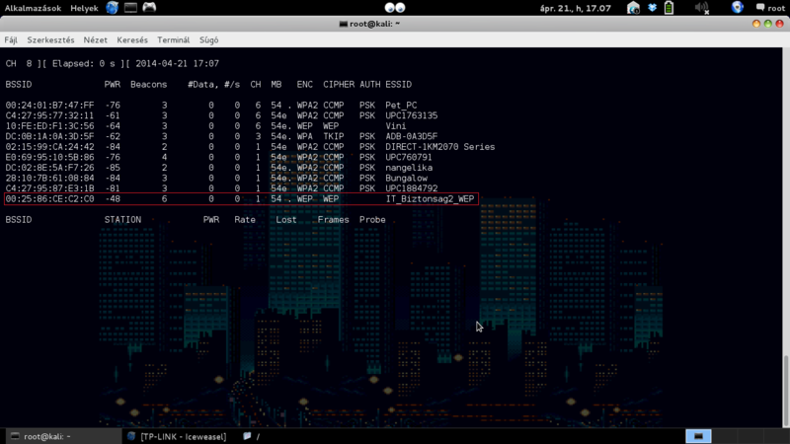Open the Súgó help menu
The height and width of the screenshot is (444, 790).
(209, 40)
